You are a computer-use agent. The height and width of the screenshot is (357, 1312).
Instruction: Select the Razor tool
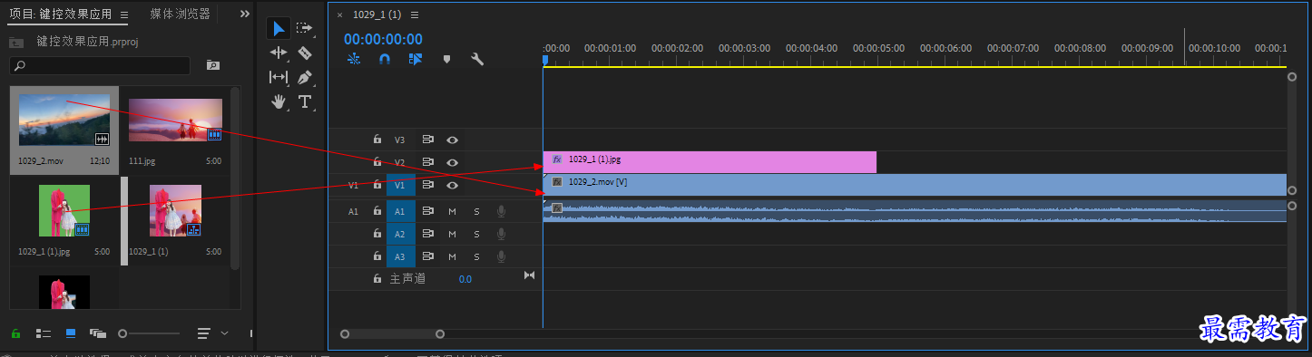(304, 53)
